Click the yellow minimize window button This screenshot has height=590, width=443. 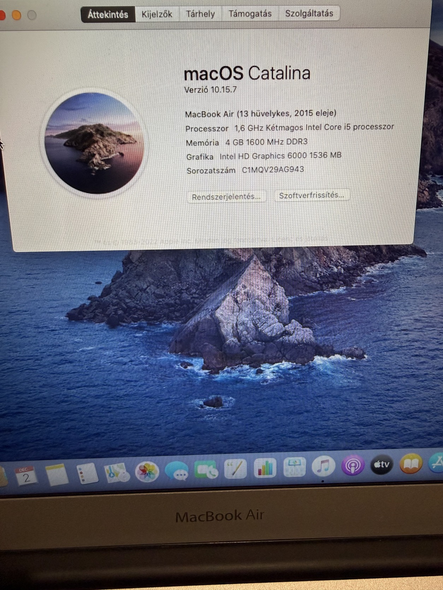click(17, 15)
